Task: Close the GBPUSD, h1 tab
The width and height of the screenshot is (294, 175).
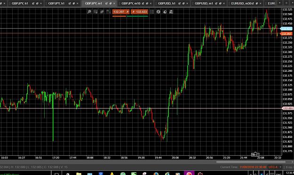Action: click(x=187, y=3)
